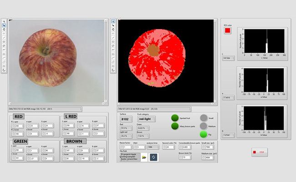Select the zoom tool in the left image palette

(x=4, y=21)
